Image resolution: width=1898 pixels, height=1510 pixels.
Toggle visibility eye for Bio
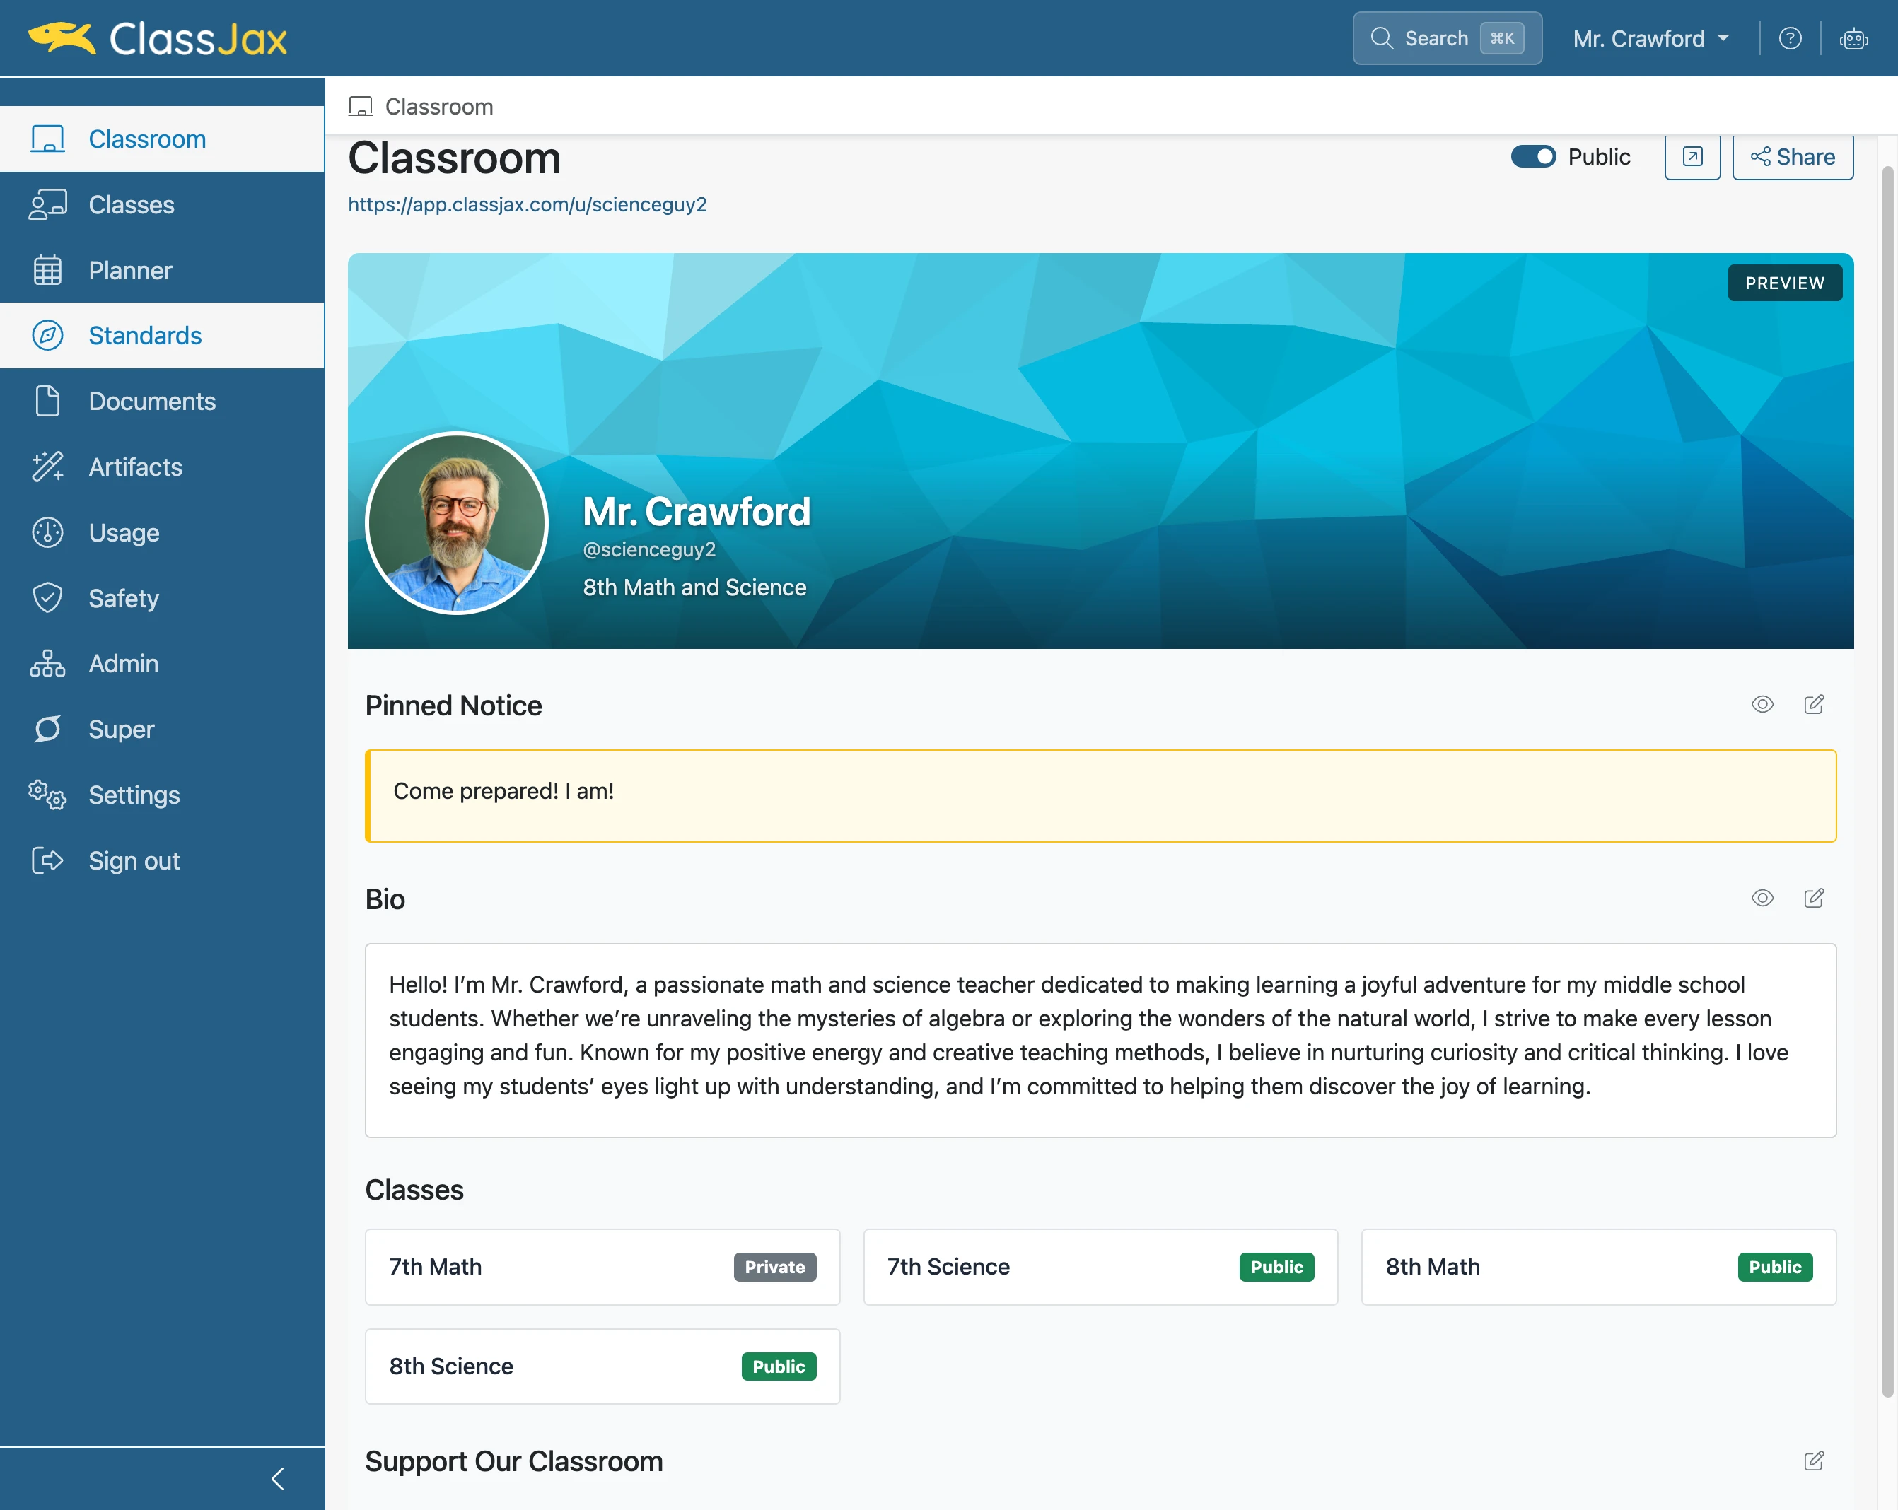click(1762, 898)
